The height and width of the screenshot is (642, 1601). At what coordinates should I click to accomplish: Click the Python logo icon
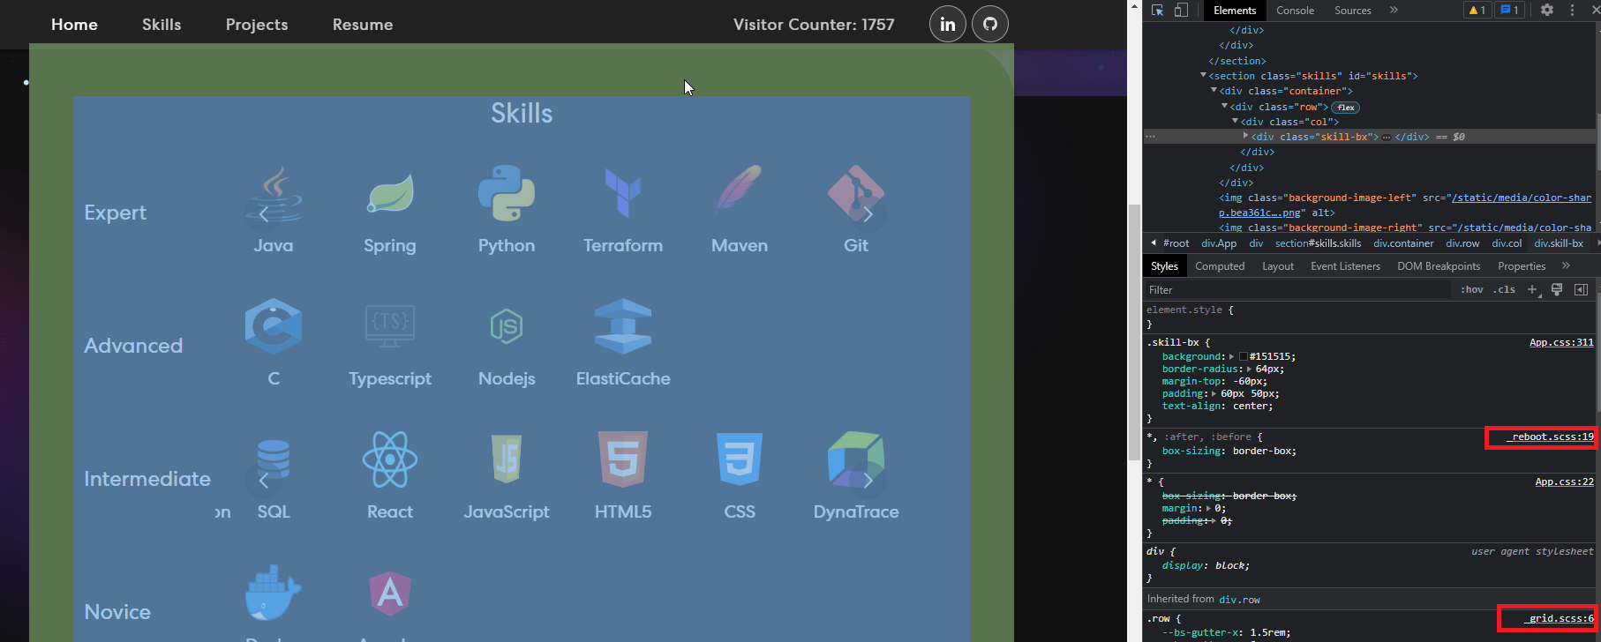point(507,193)
